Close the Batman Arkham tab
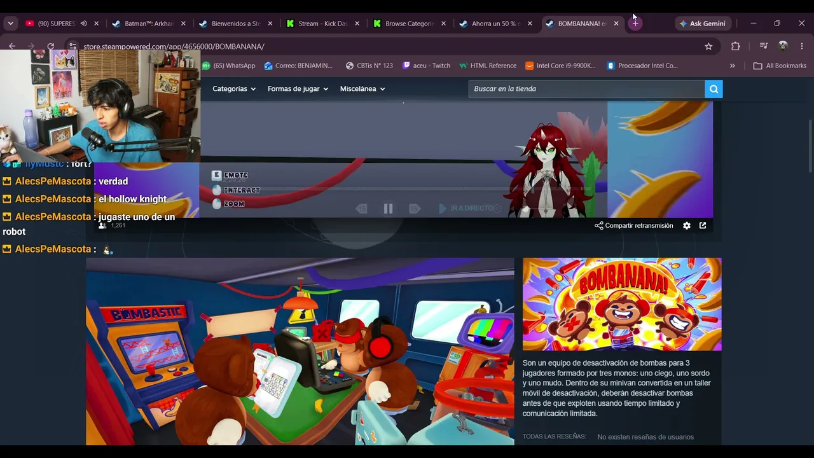 pos(183,24)
